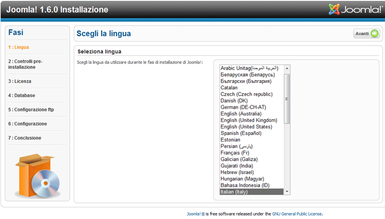
Task: Click the Seleziona lingua section title
Action: click(100, 52)
